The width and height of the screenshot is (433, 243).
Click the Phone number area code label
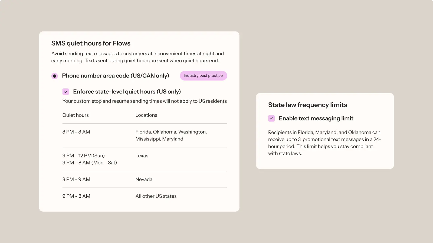(116, 76)
